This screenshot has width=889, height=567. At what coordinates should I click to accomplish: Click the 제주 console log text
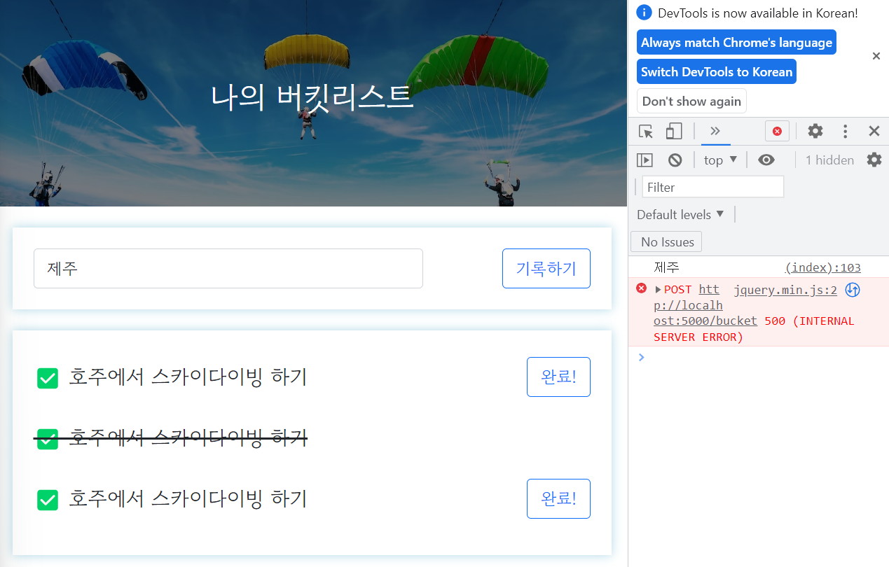tap(666, 267)
